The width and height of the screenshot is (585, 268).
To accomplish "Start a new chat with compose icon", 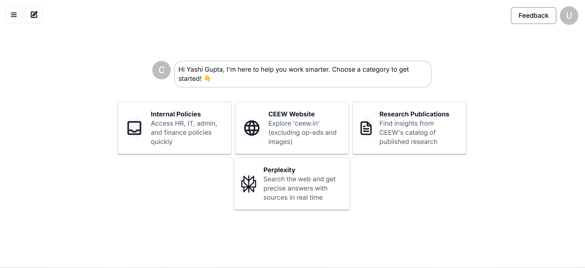I will (34, 15).
